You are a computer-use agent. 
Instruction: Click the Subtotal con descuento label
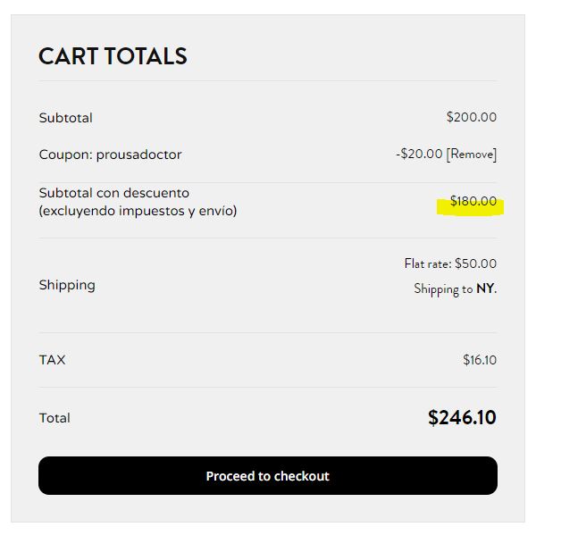(x=114, y=193)
